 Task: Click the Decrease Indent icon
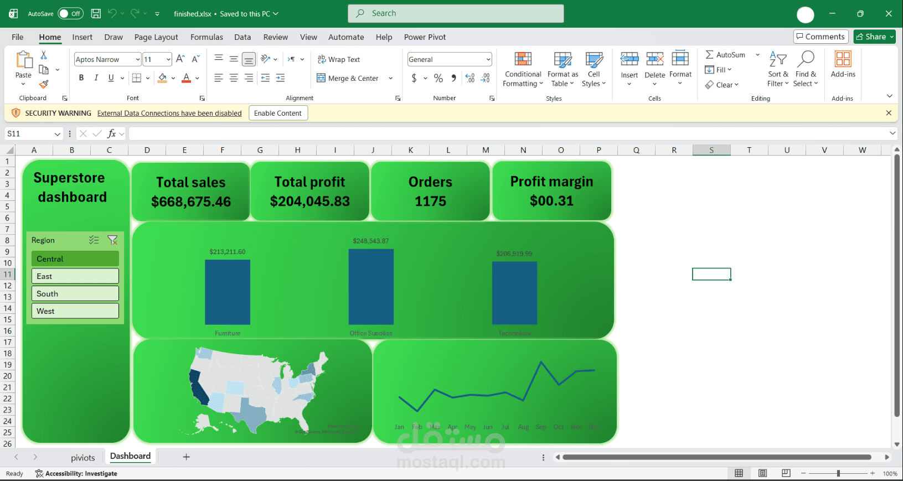click(265, 78)
